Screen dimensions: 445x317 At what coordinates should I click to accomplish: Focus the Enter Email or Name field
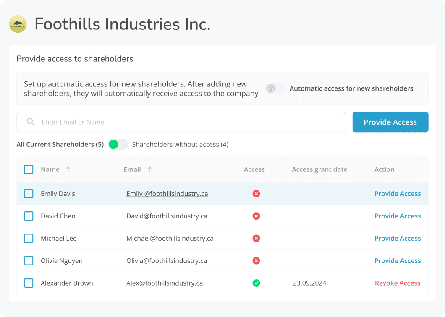click(x=189, y=122)
